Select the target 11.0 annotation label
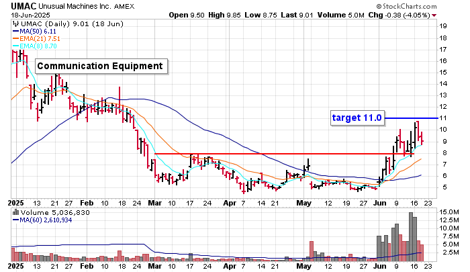This screenshot has width=470, height=272. [x=357, y=118]
